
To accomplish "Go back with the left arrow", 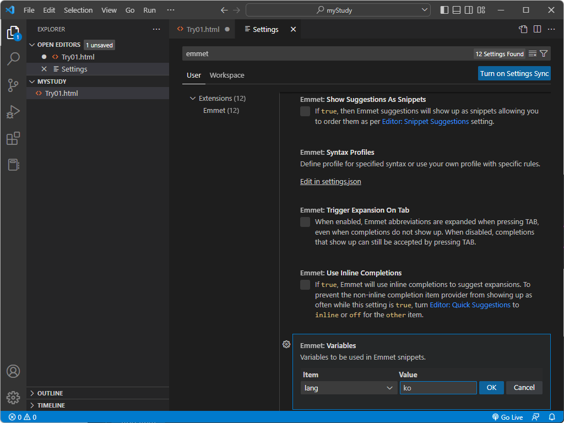I will (x=224, y=10).
